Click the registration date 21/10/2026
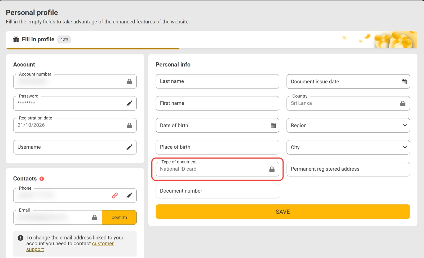This screenshot has height=258, width=424. (x=31, y=125)
